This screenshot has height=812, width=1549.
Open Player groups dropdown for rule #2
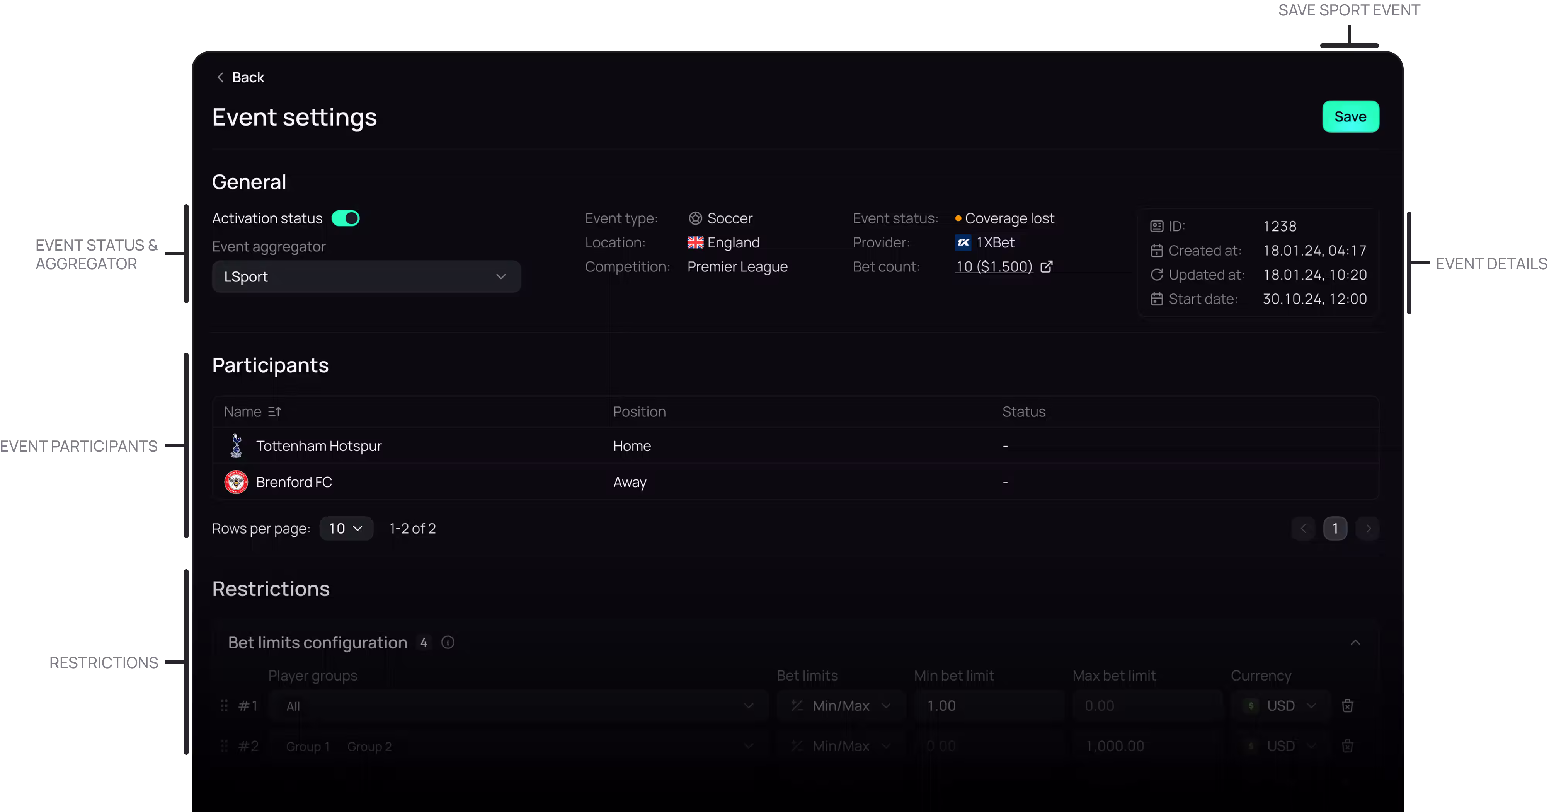pos(518,746)
